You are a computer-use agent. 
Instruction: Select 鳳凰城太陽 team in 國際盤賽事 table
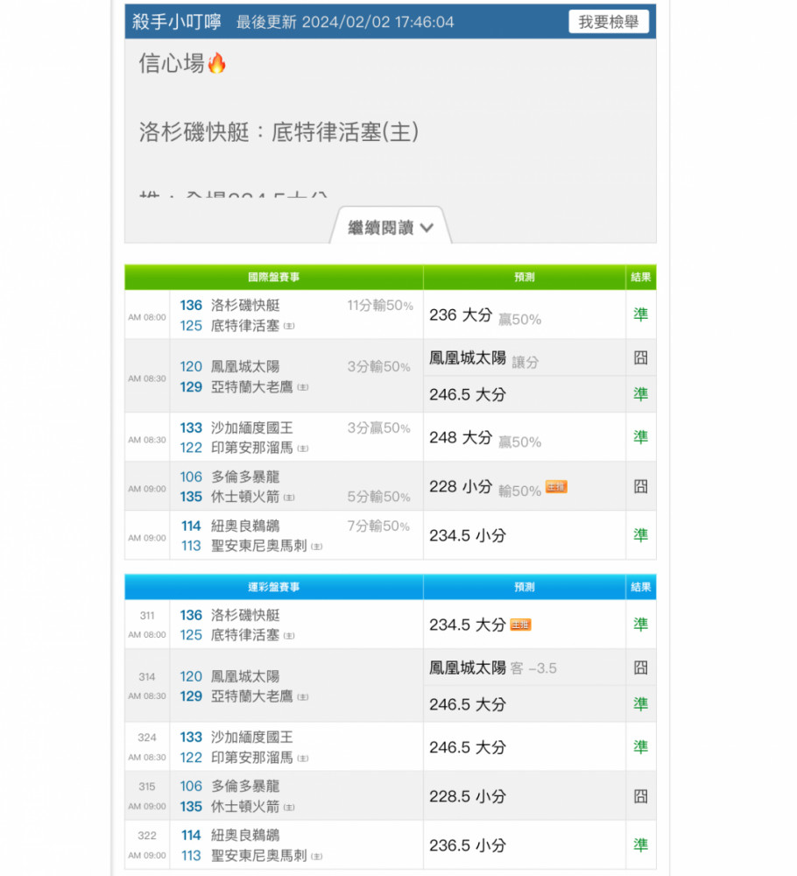click(x=245, y=366)
